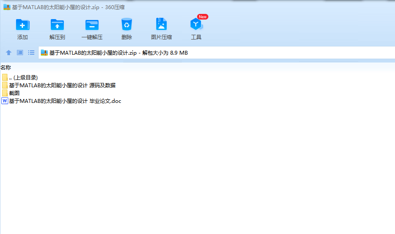This screenshot has height=234, width=395.
Task: Click the 添加 (Add) toolbar icon
Action: 23,25
